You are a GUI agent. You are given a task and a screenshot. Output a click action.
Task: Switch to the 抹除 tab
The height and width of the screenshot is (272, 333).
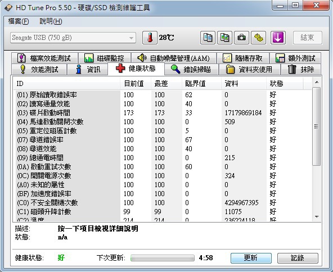pos(301,69)
